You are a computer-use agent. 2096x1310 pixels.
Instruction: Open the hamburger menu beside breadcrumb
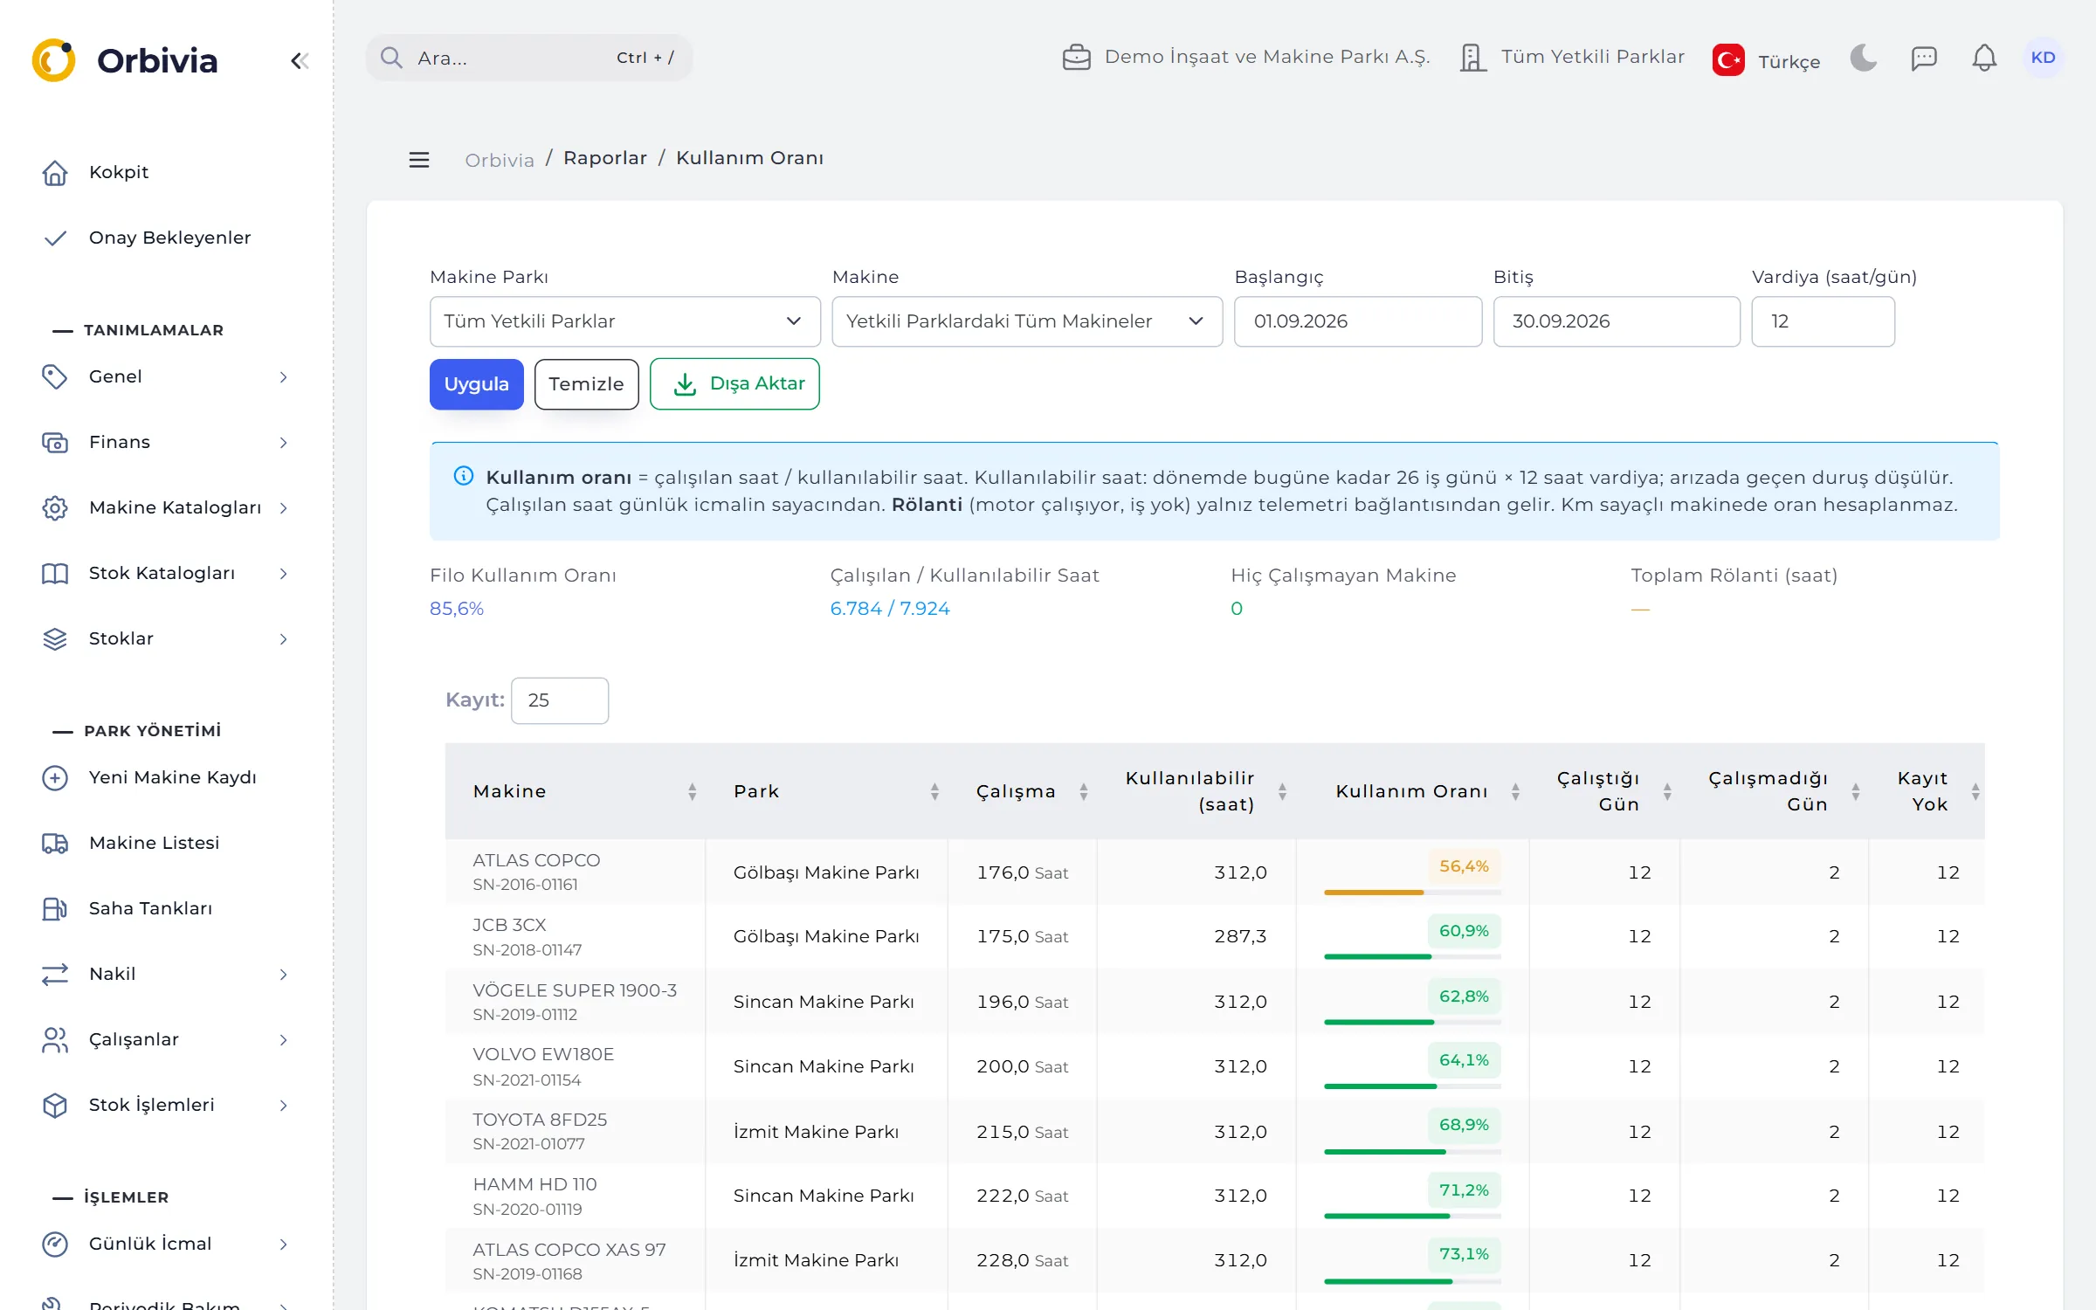point(419,160)
